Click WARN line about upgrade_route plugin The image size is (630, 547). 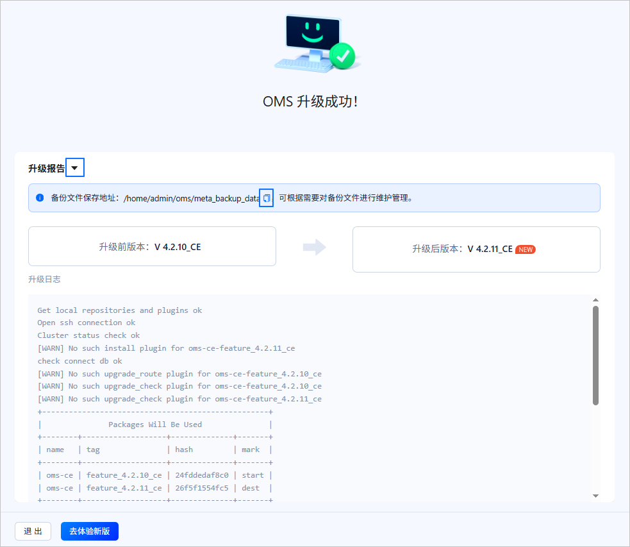tap(179, 374)
